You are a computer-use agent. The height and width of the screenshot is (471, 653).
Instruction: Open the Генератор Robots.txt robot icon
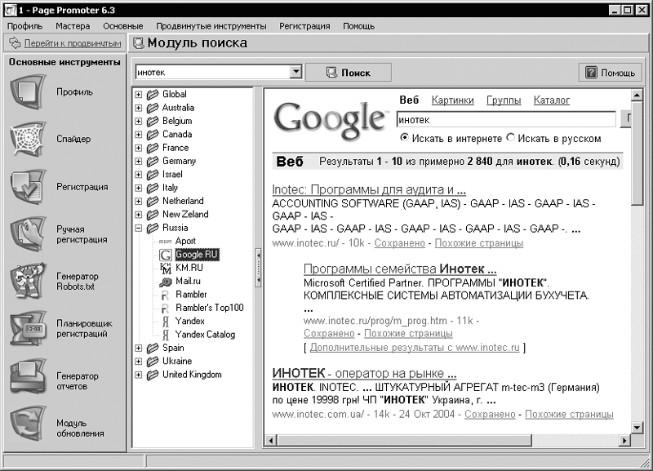[28, 281]
